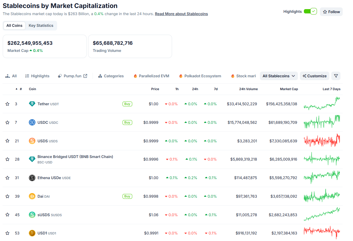This screenshot has height=241, width=353.
Task: Click Tether market cap $156,425,358,138
Action: tap(282, 104)
